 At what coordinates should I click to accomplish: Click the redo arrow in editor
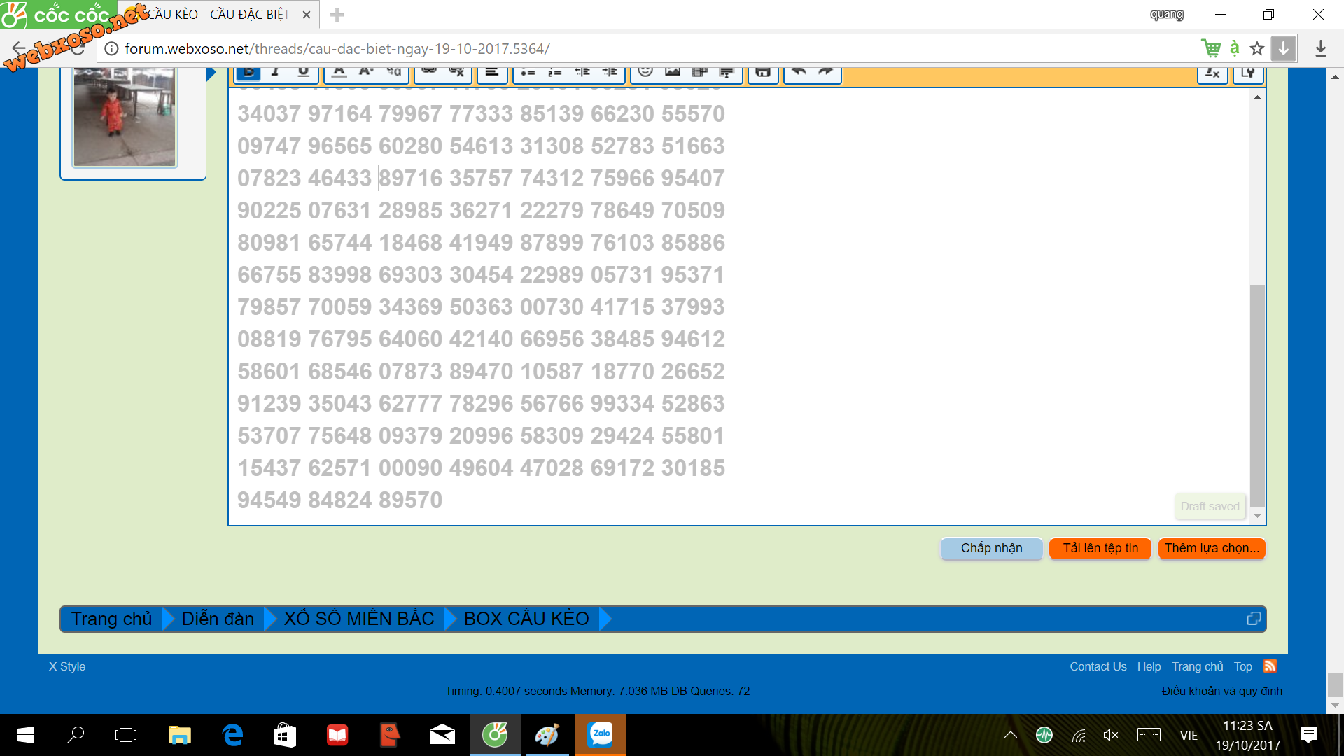[x=826, y=72]
